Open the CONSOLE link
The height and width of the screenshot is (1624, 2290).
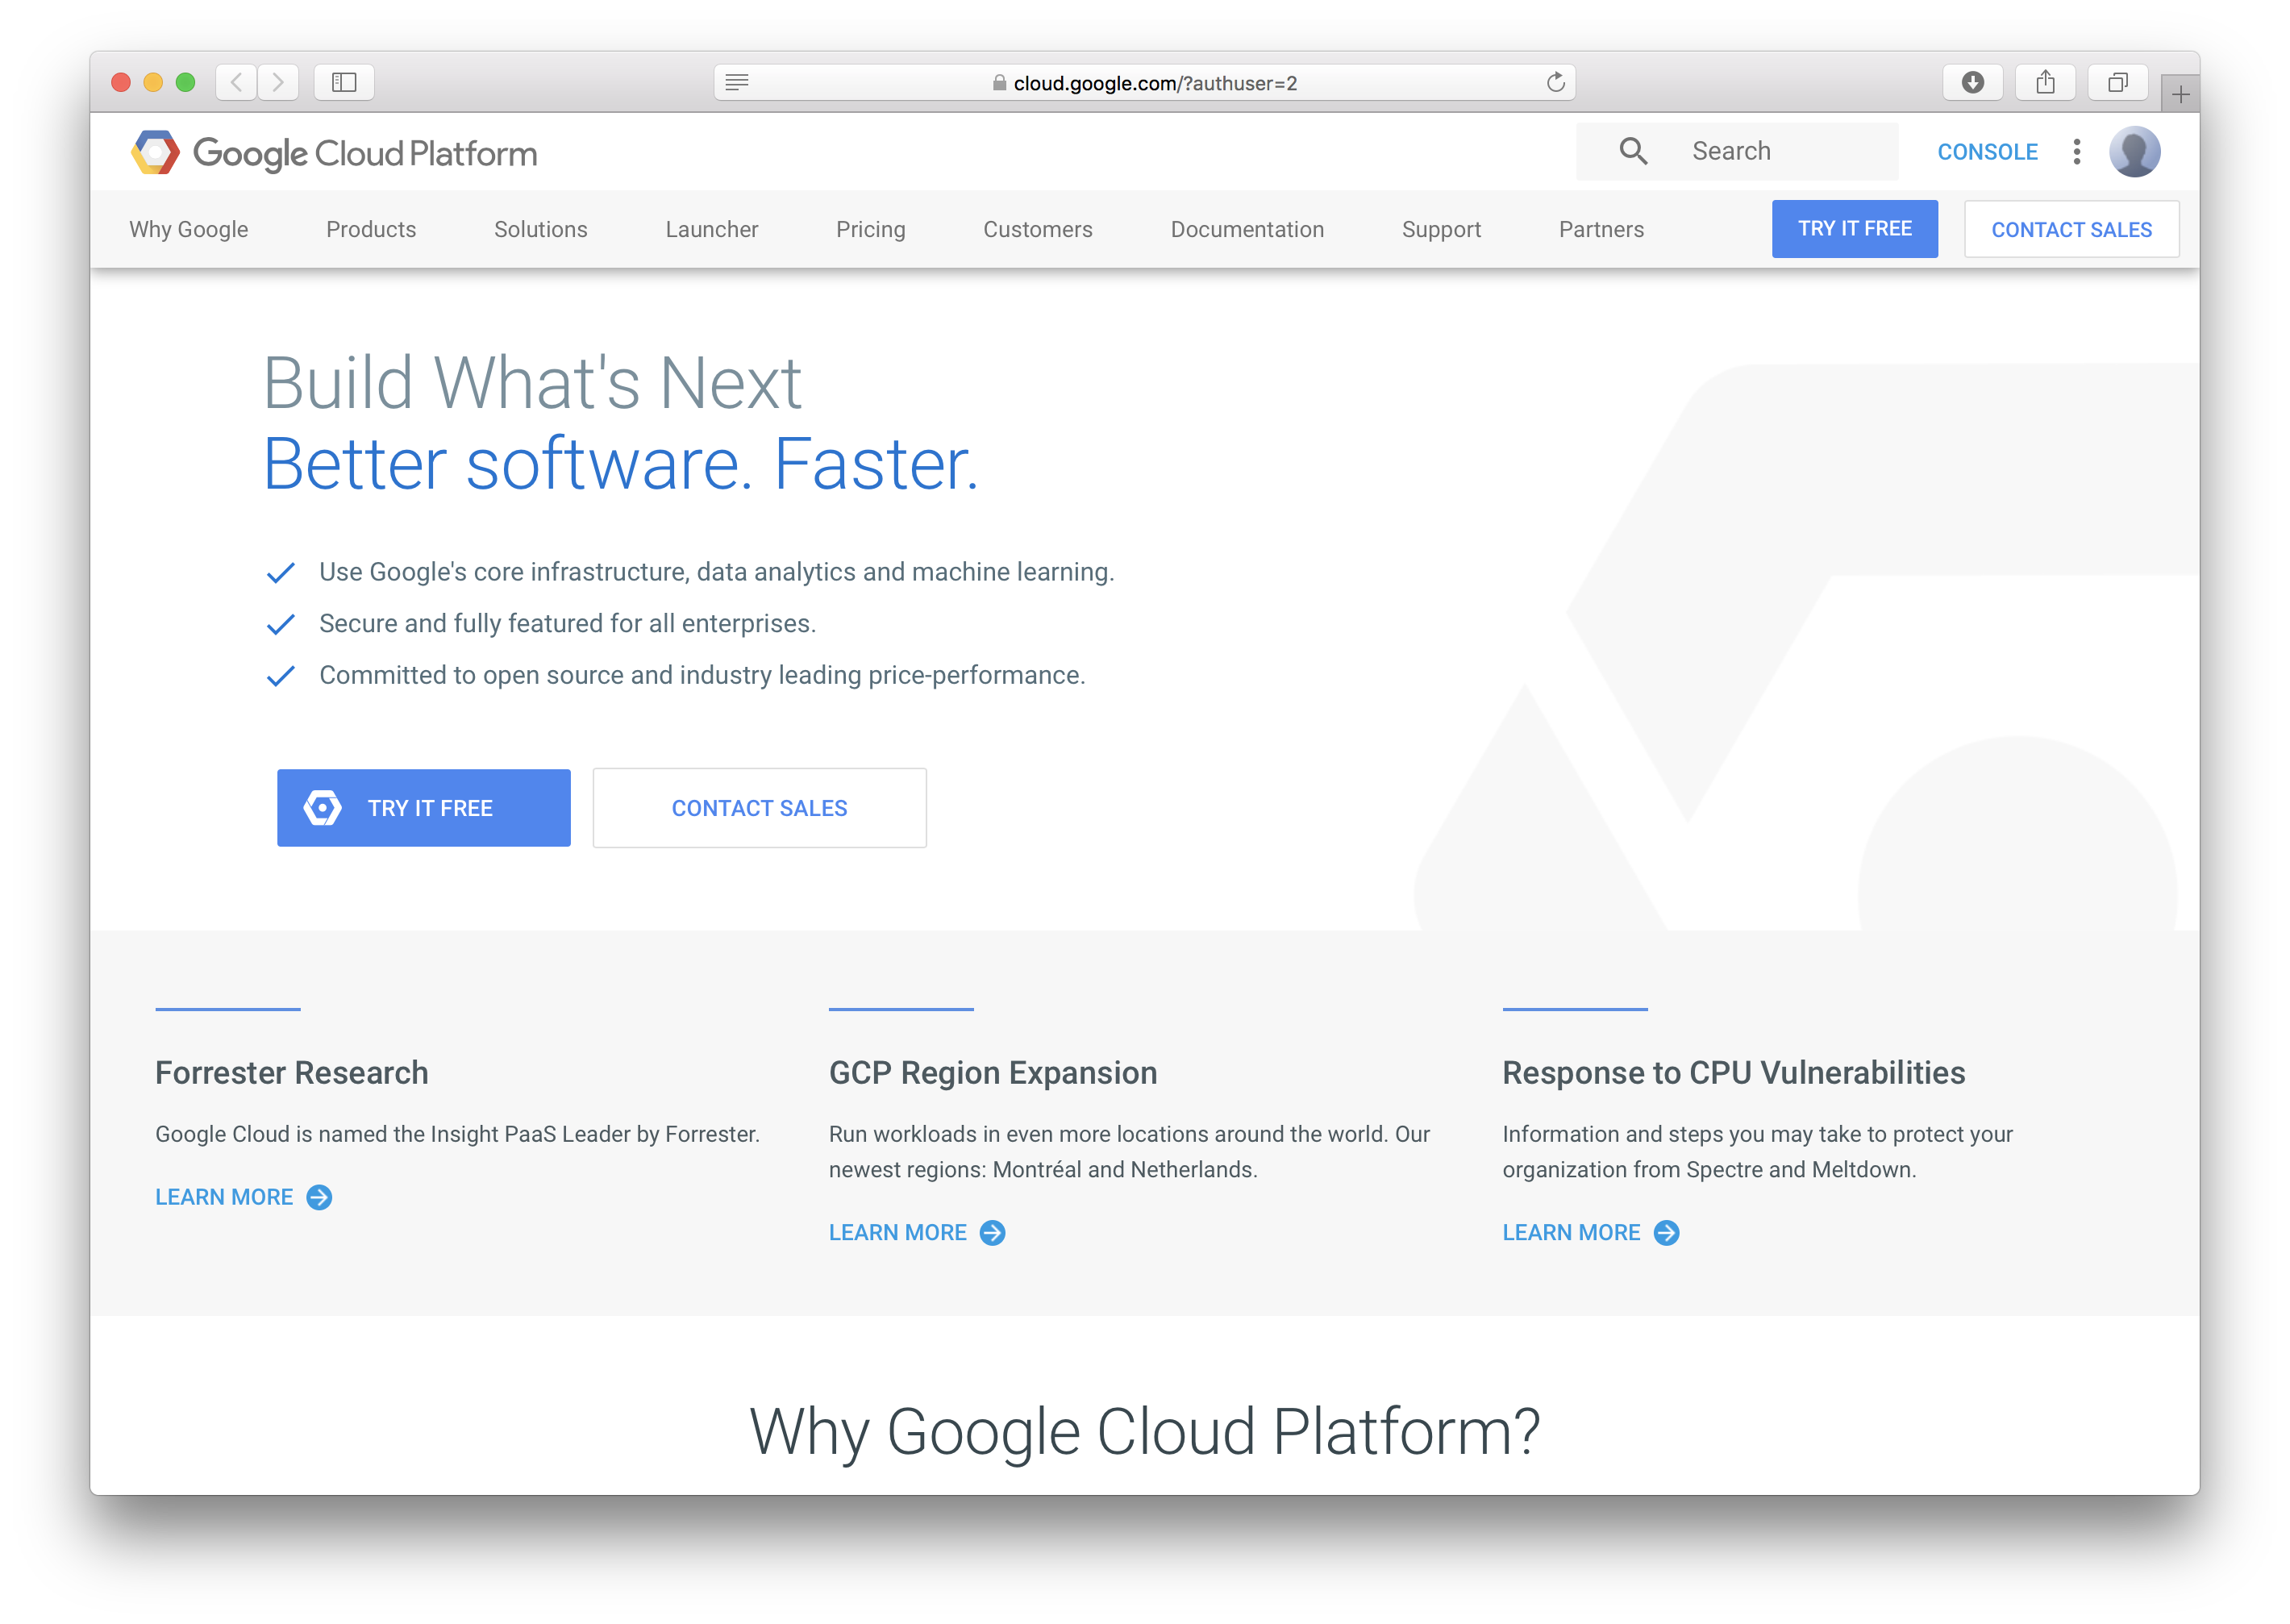coord(1987,152)
